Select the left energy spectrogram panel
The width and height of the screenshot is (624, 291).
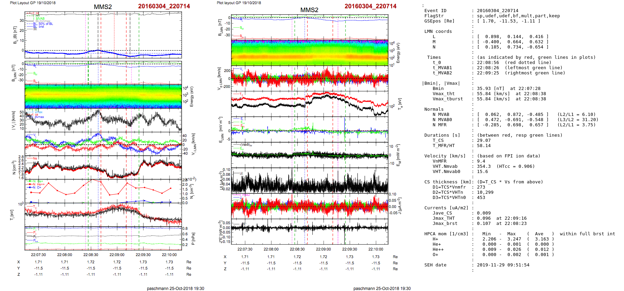(103, 97)
